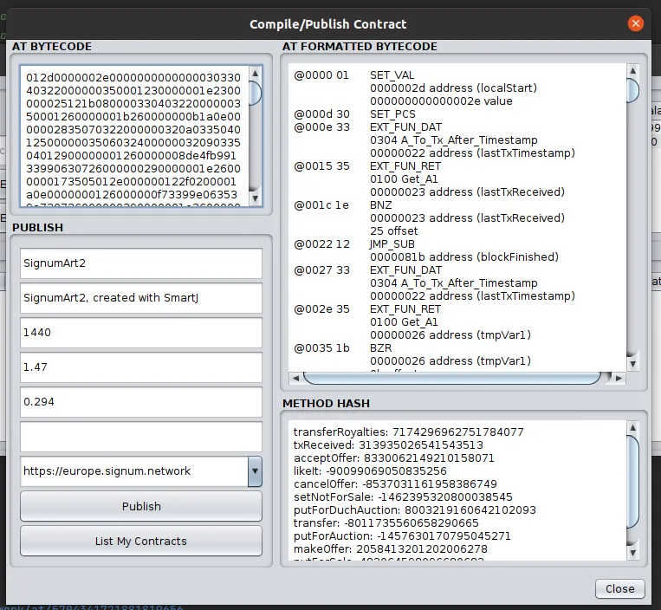
Task: Click the SET_PCS instruction line
Action: [392, 114]
